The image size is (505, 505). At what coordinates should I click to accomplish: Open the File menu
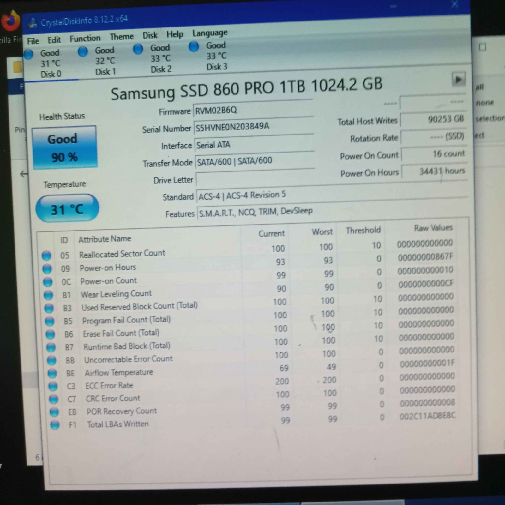pos(33,41)
